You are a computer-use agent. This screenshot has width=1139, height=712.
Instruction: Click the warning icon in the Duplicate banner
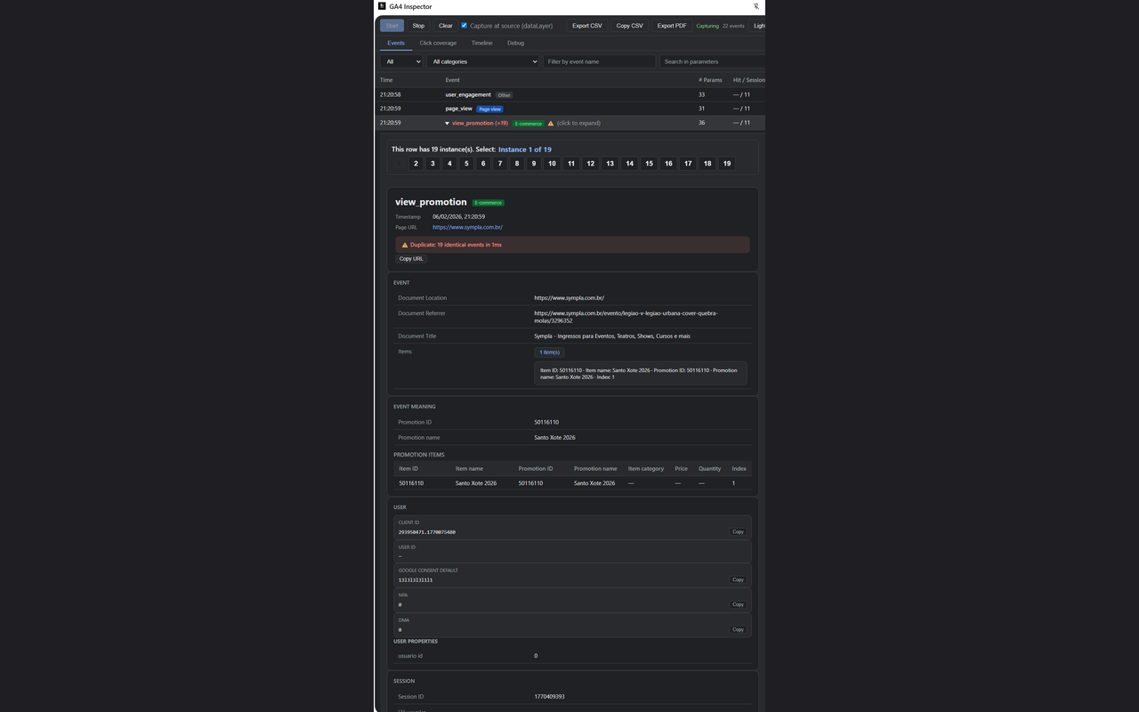click(406, 245)
